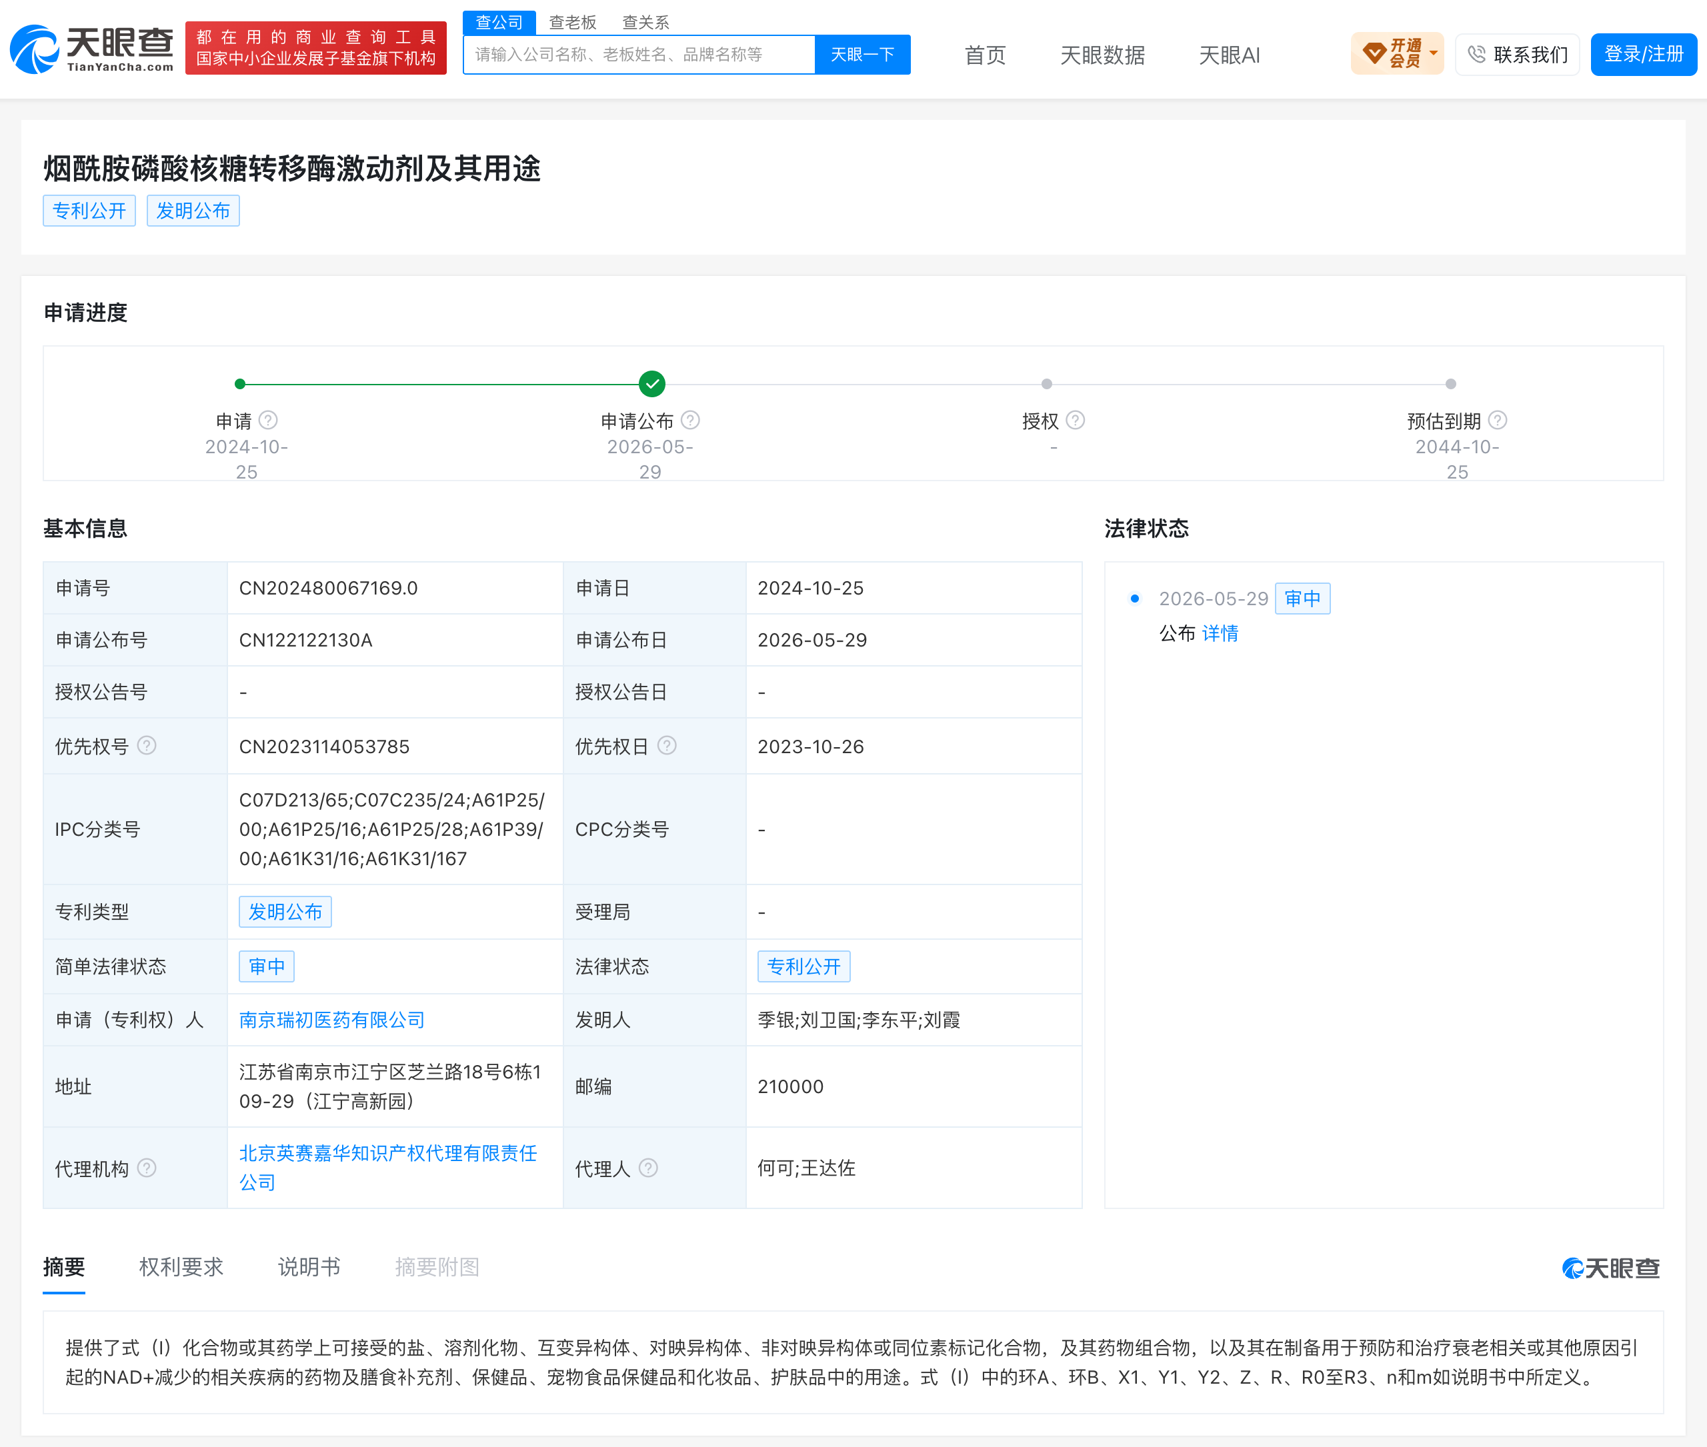Click help icon beside 优先权号 label

(147, 746)
